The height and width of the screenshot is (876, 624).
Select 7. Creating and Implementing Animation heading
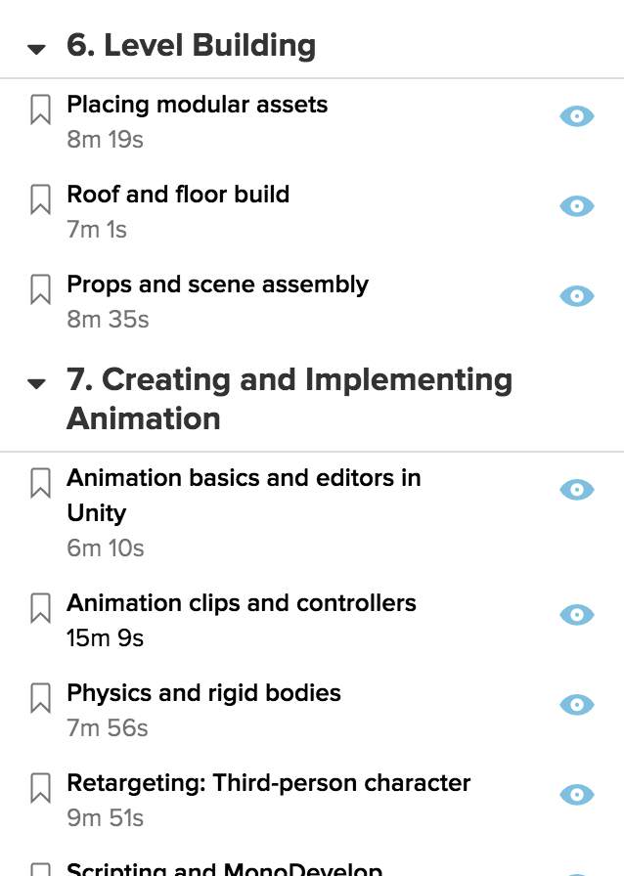click(290, 399)
